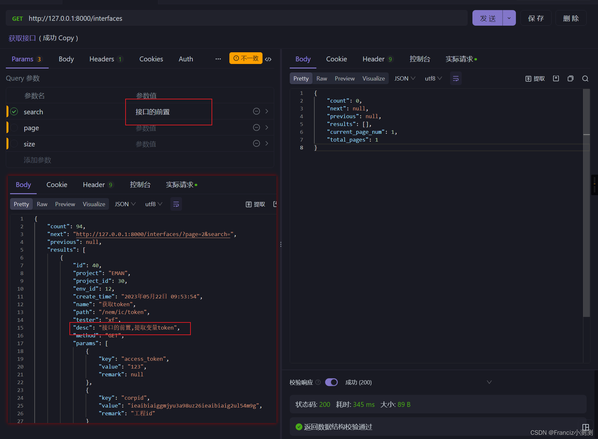Click the layout icon at the bottom right corner
Image resolution: width=598 pixels, height=439 pixels.
(x=586, y=427)
